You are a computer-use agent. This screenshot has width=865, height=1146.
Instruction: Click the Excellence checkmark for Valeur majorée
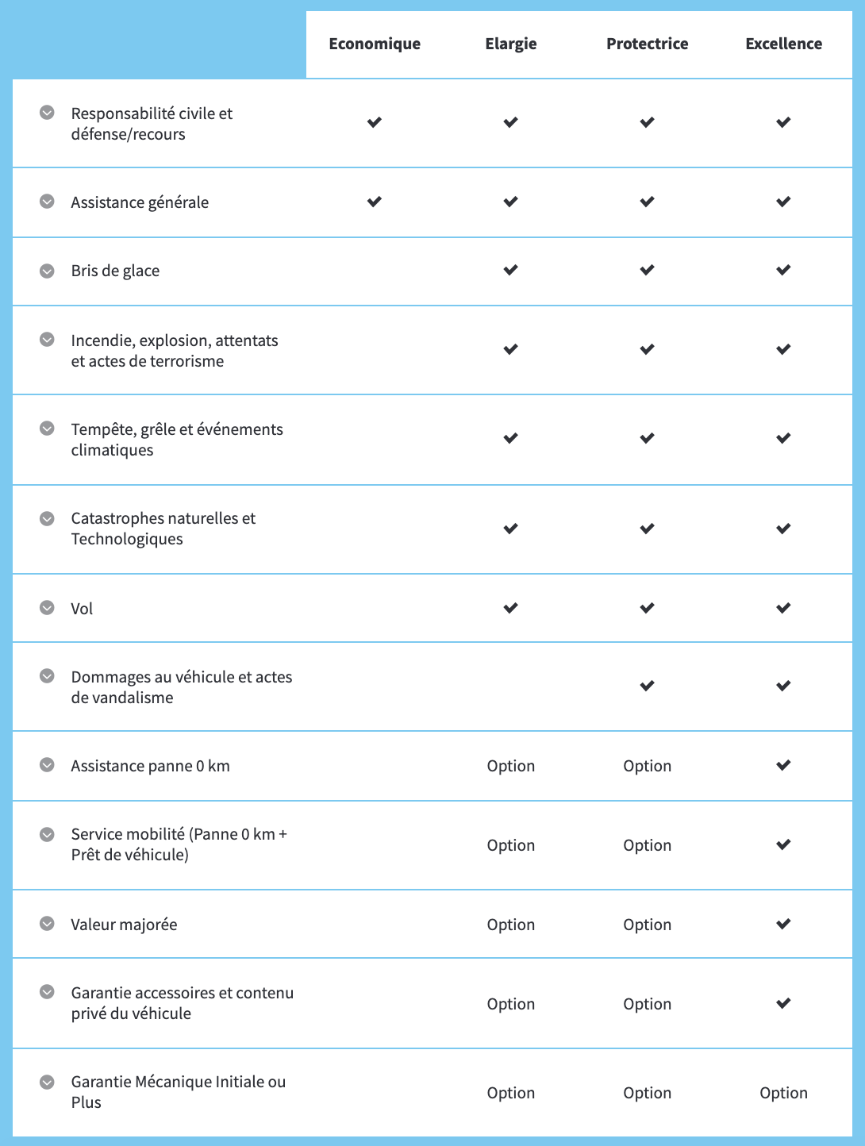pos(783,924)
